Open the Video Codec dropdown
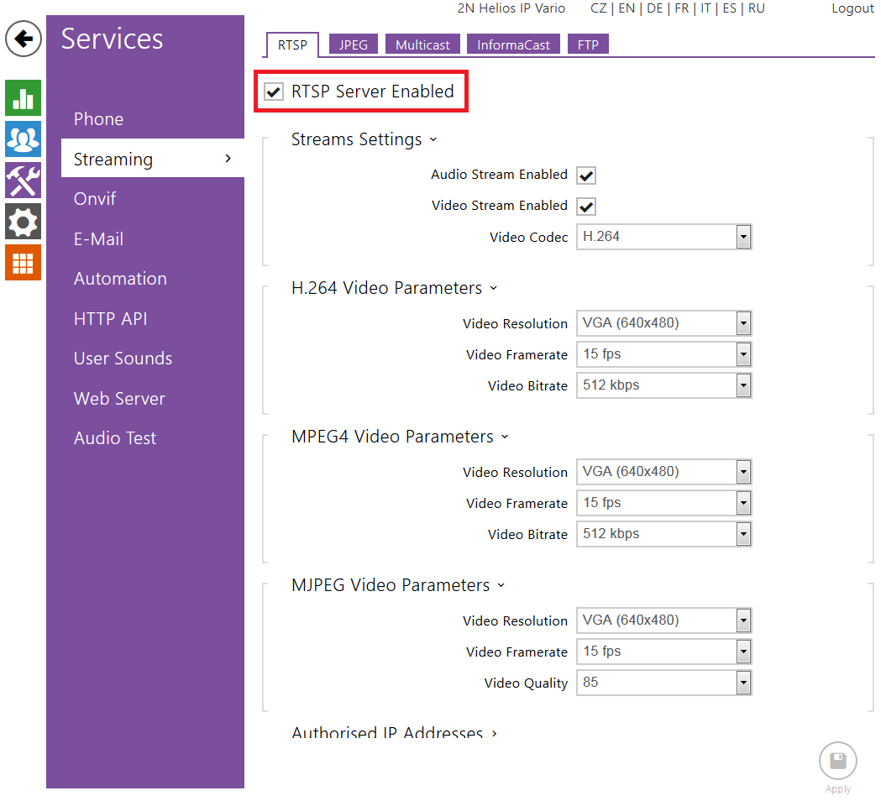 [663, 237]
